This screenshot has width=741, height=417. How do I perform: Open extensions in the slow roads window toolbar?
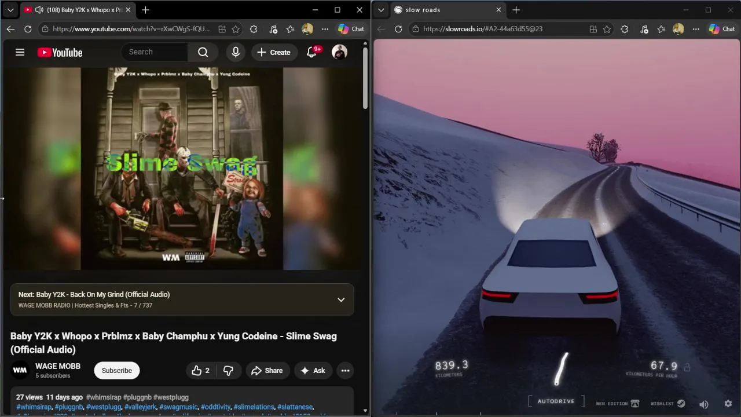(x=624, y=29)
